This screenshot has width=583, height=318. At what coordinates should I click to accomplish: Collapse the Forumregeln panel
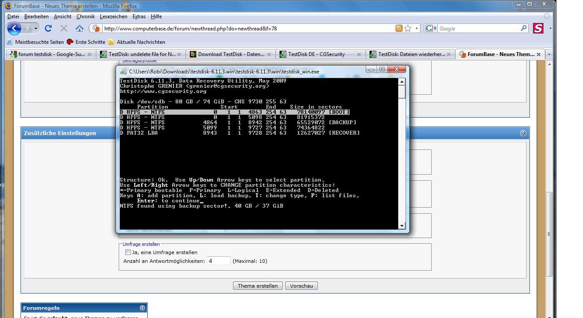pos(142,308)
